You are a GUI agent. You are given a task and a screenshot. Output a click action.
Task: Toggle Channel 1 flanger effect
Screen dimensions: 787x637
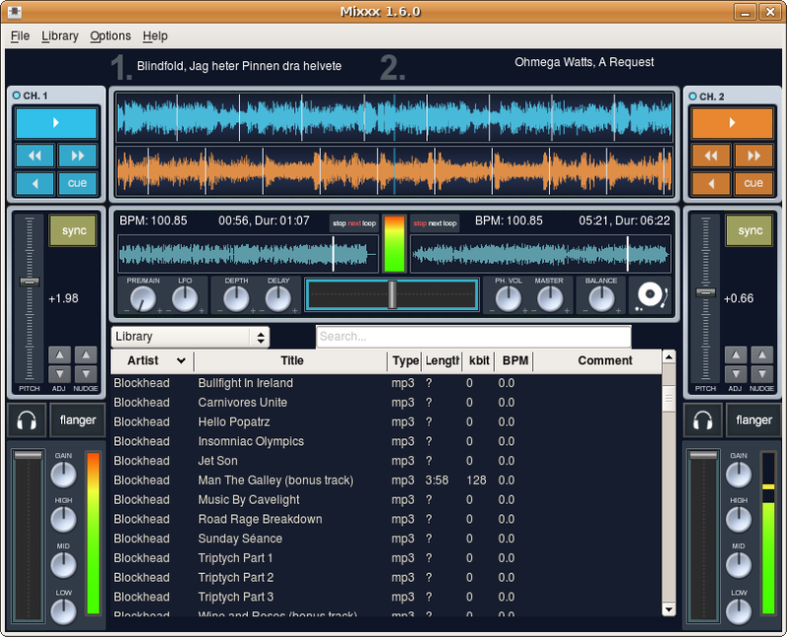(x=78, y=420)
